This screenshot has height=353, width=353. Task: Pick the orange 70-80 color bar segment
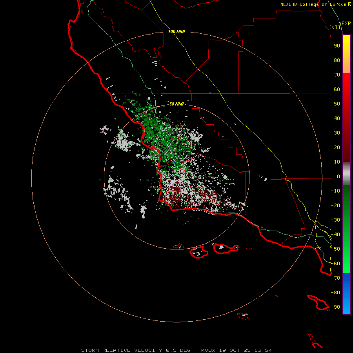pyautogui.click(x=346, y=66)
